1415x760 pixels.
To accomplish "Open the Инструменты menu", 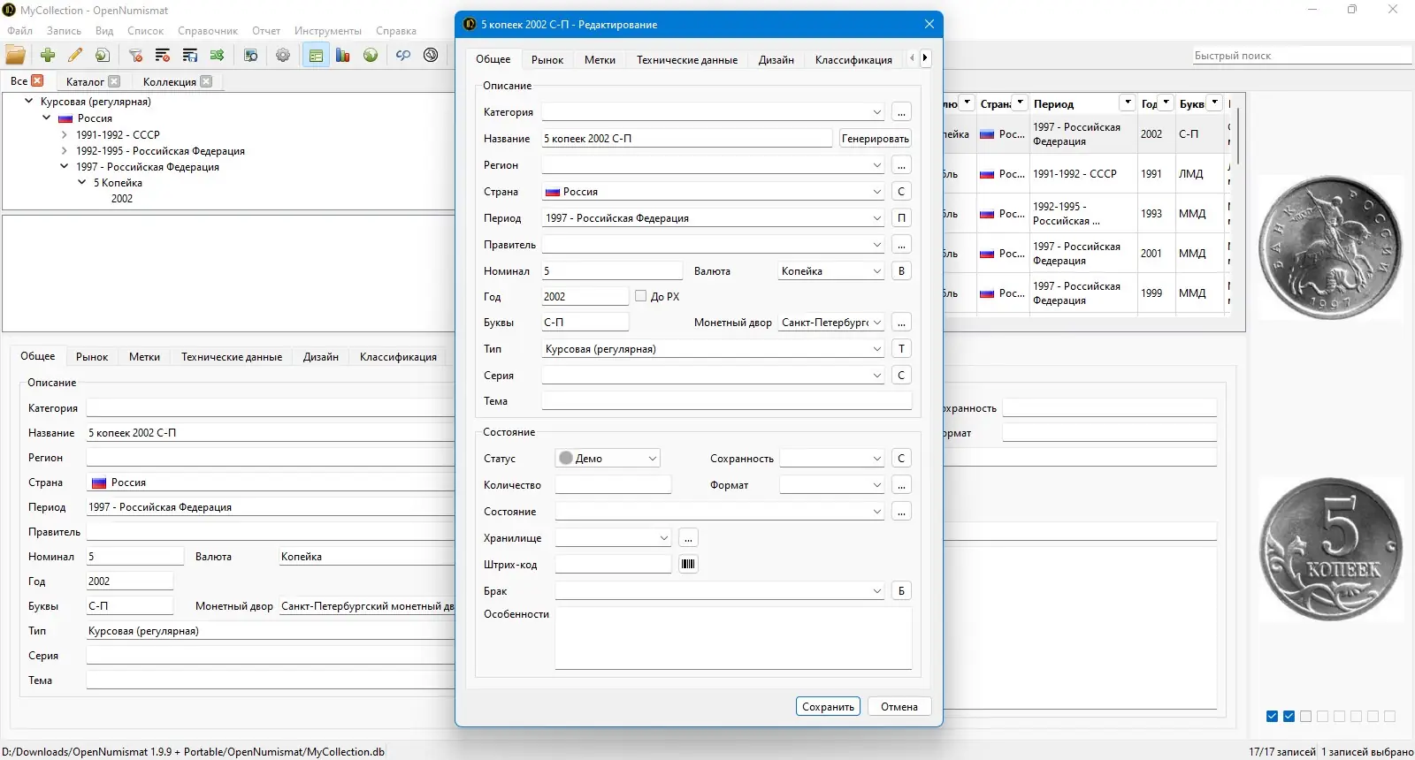I will click(328, 31).
